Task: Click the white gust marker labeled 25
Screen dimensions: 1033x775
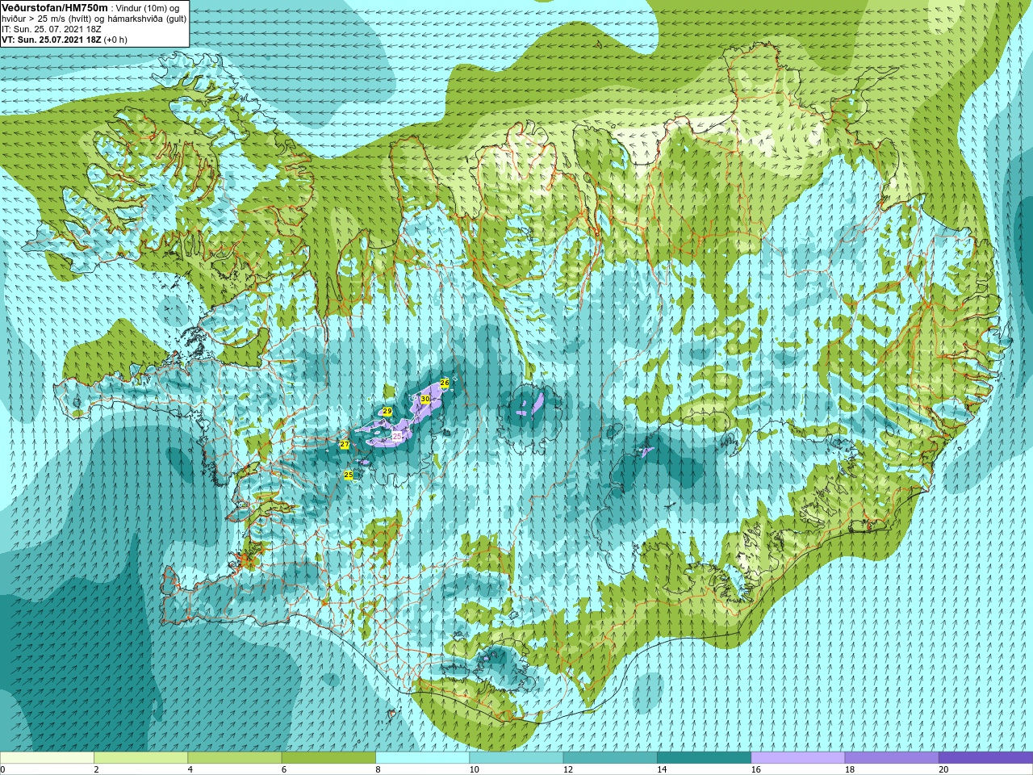Action: point(397,435)
